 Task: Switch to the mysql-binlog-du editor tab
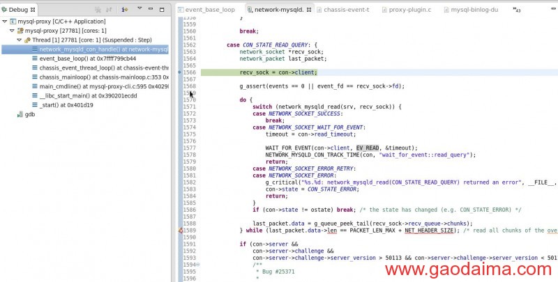click(472, 10)
